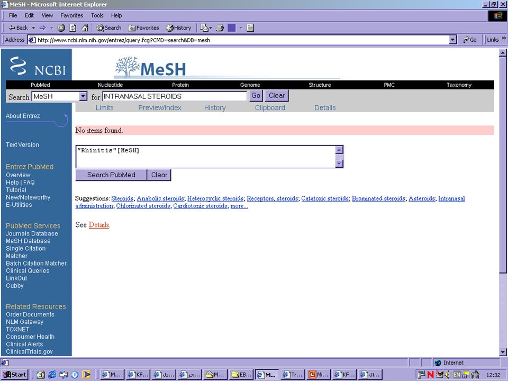Launch Internet Explorer from the Quick Launch bar
Image resolution: width=508 pixels, height=381 pixels.
pos(52,375)
